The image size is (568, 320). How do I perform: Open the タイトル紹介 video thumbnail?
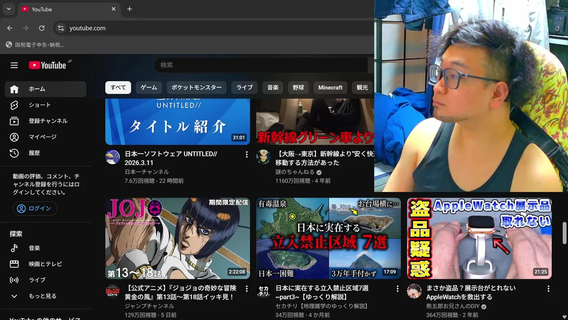coord(177,121)
